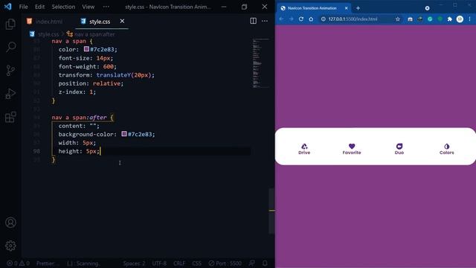This screenshot has height=268, width=476.
Task: Switch to index.html tab
Action: (x=45, y=22)
